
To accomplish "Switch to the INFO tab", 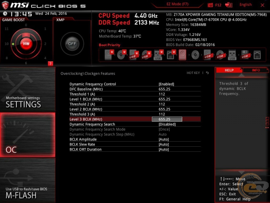I will (x=256, y=70).
